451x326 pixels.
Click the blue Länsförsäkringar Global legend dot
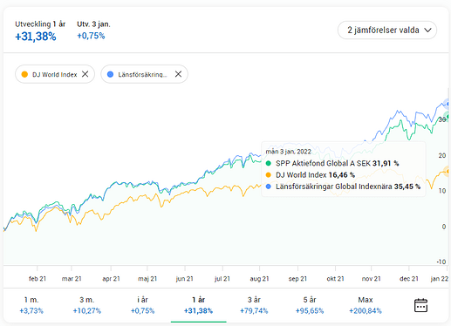269,187
